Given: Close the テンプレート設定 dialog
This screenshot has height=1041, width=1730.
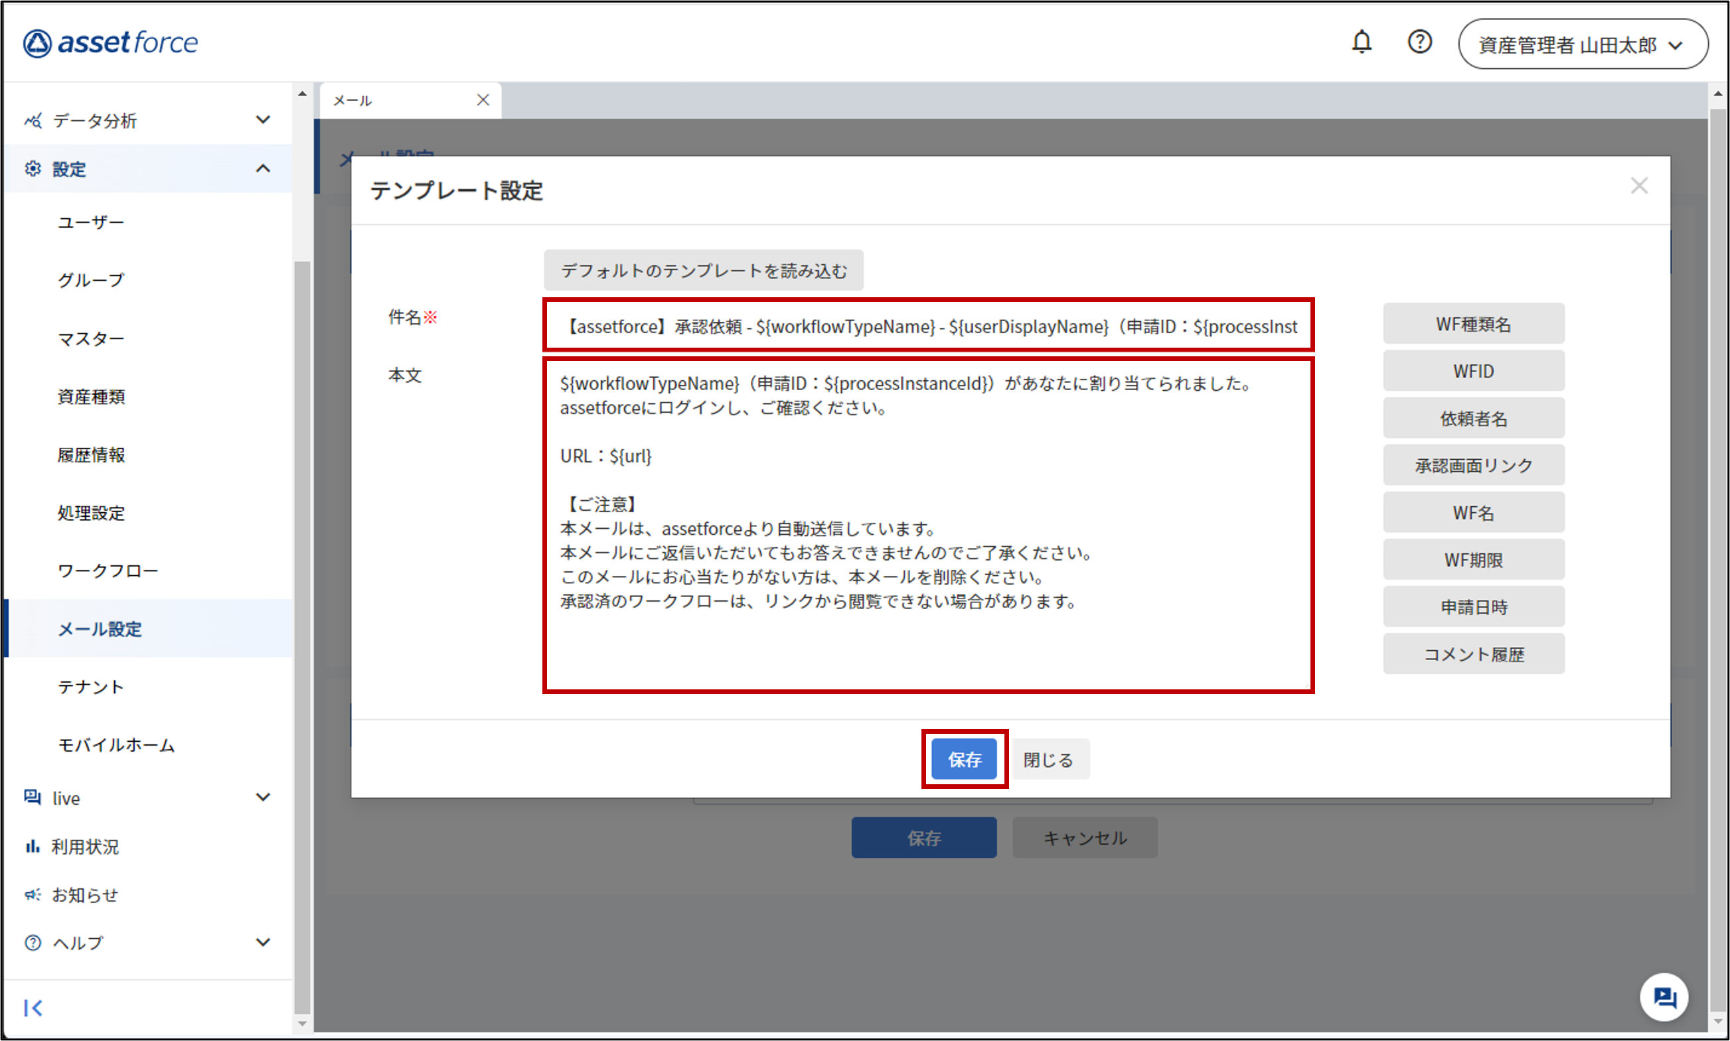Looking at the screenshot, I should (x=1639, y=186).
